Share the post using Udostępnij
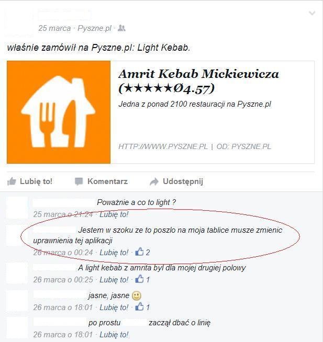 coord(176,181)
